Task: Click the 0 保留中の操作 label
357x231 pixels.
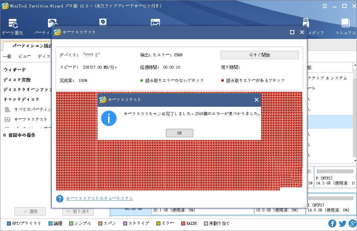Action: 19,135
